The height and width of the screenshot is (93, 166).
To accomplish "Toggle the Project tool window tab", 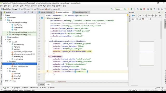I will pos(1,16).
